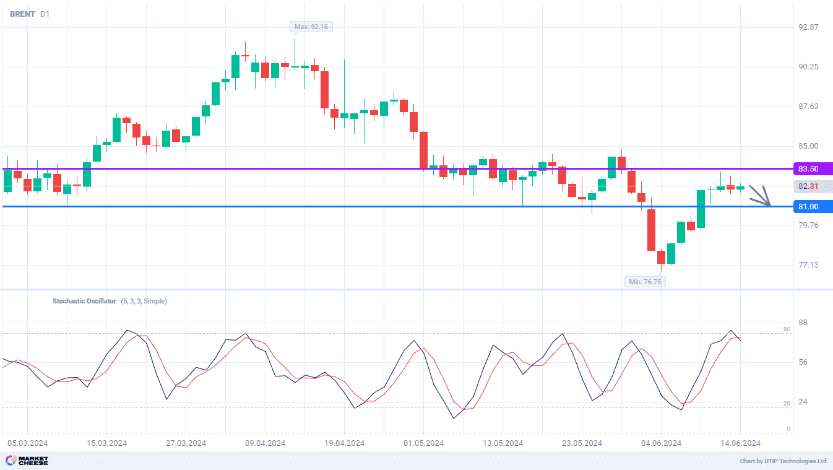
Task: Click the 27.03.2024 date label
Action: click(x=186, y=443)
